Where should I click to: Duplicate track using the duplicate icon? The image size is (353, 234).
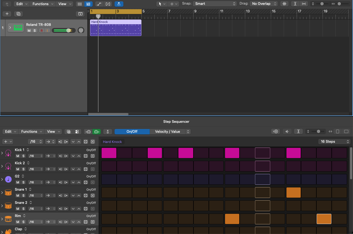[x=18, y=14]
